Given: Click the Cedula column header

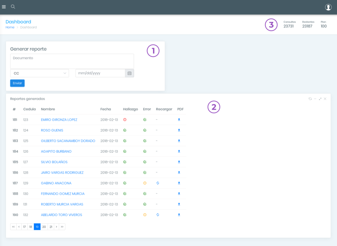Looking at the screenshot, I should coord(30,109).
